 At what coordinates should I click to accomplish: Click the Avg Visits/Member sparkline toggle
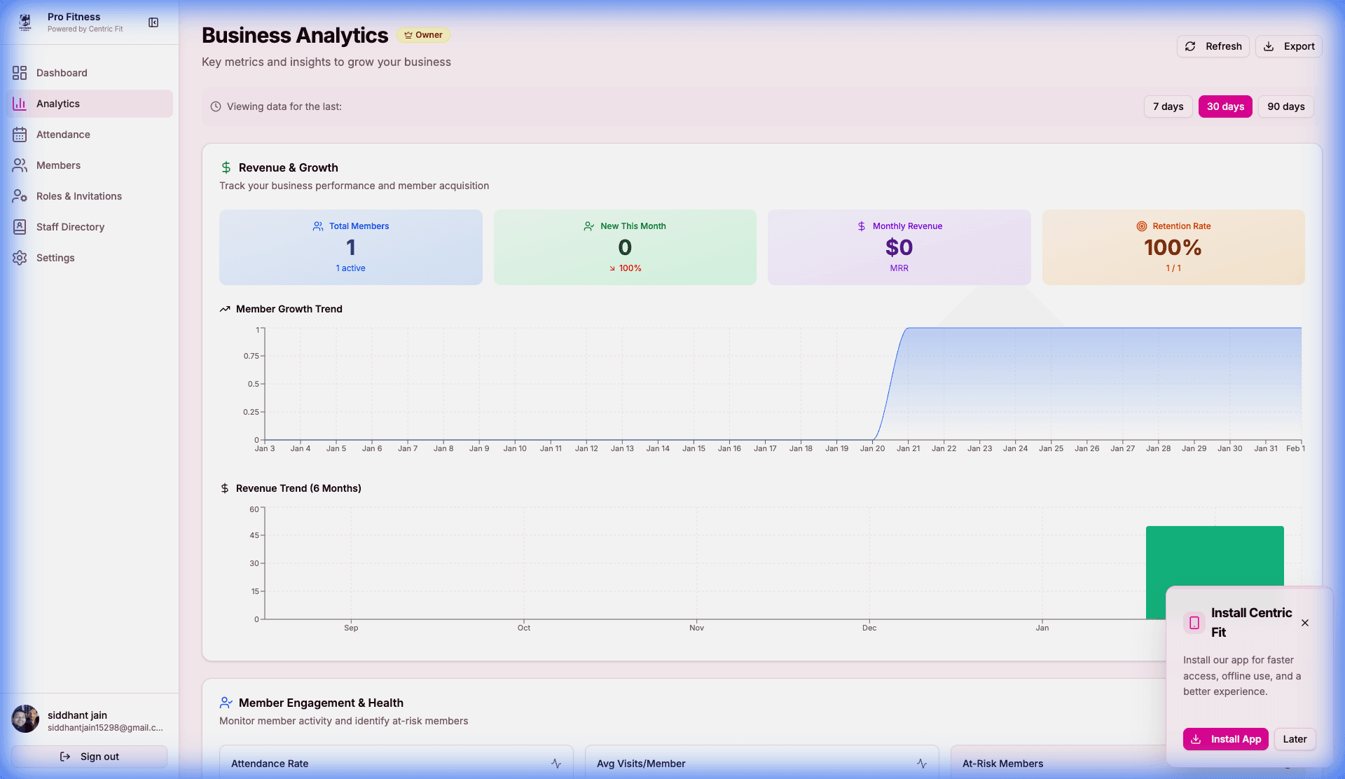tap(921, 764)
